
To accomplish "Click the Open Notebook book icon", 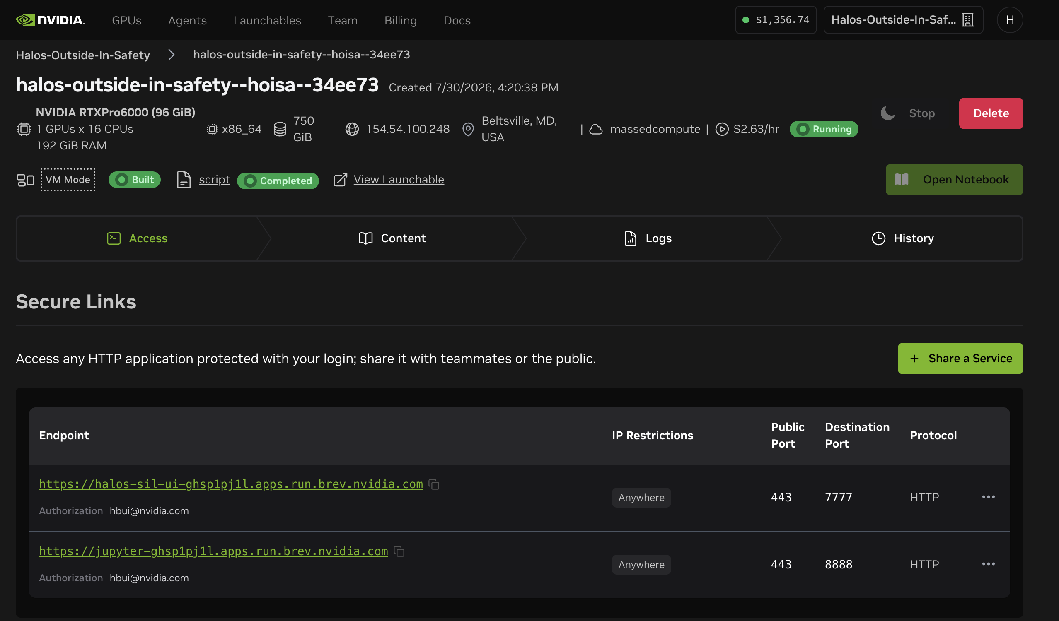I will (x=902, y=180).
